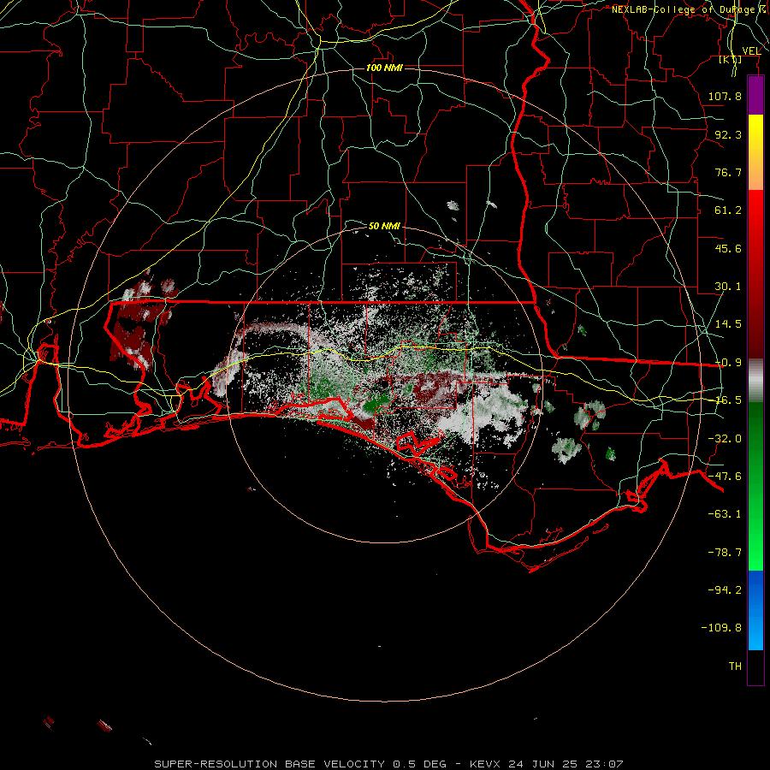Click the 50 NMI range ring label
Screen dimensions: 770x770
[384, 226]
